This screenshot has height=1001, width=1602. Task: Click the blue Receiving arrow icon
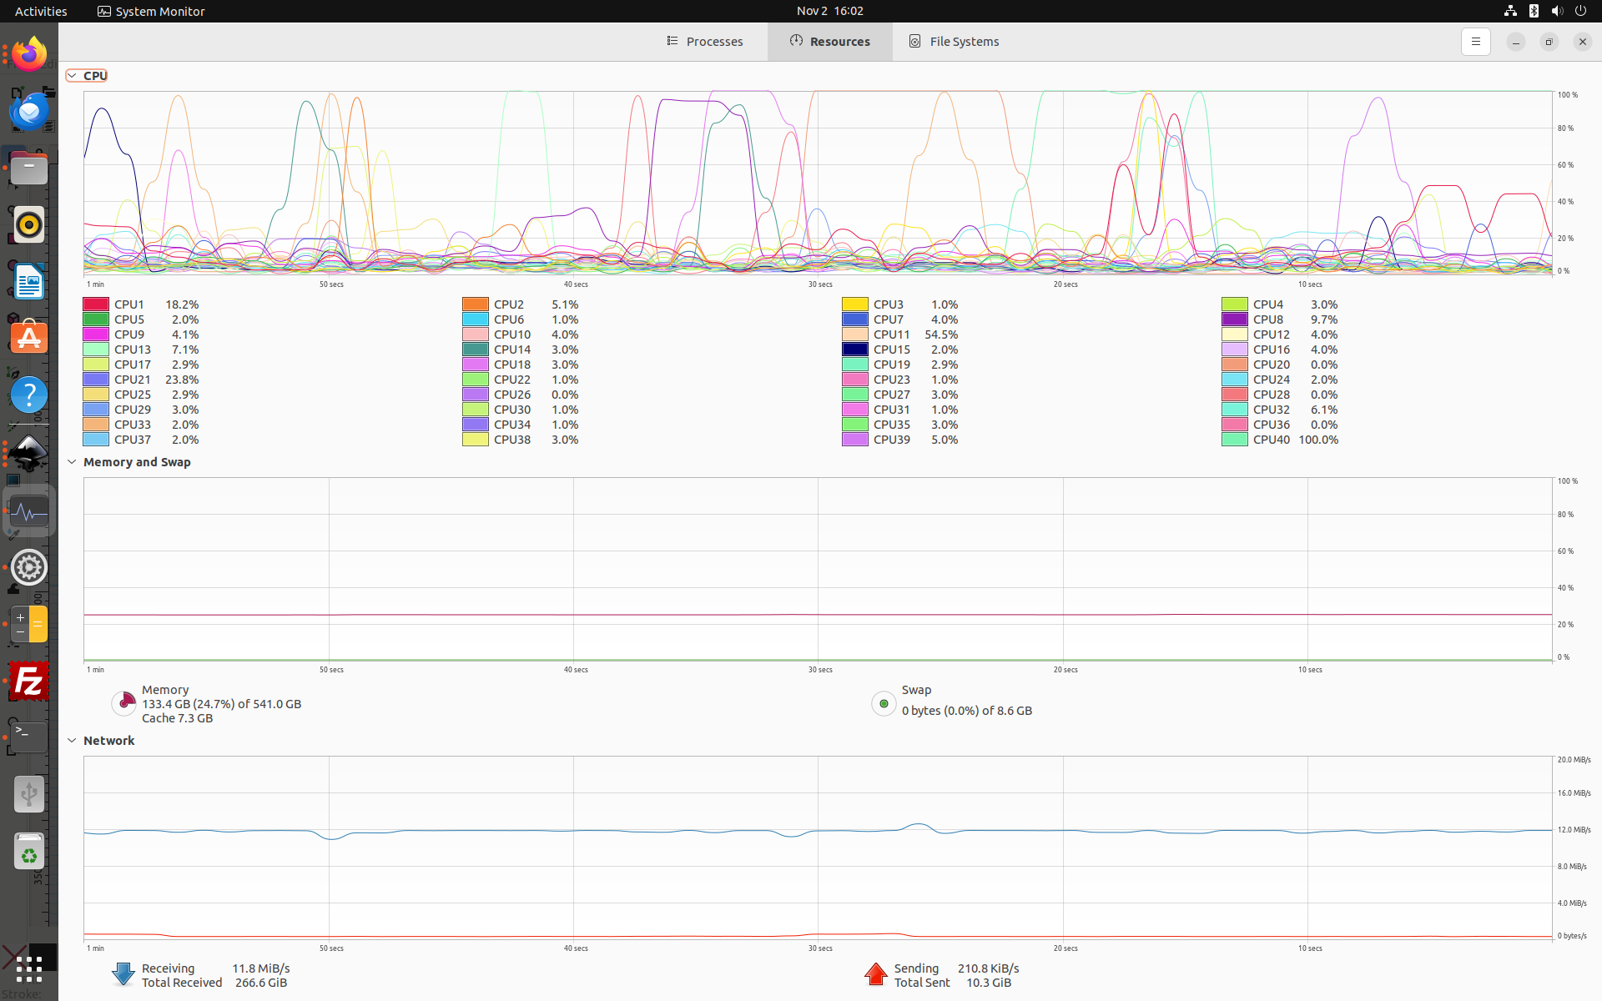pyautogui.click(x=123, y=974)
